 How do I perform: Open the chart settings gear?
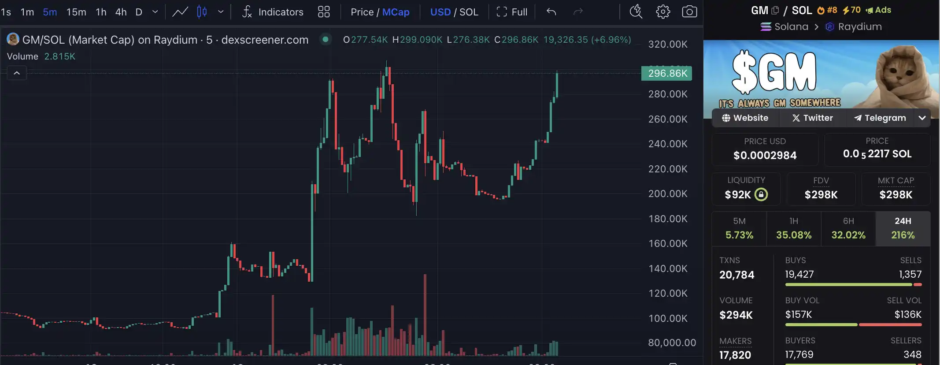(x=663, y=12)
